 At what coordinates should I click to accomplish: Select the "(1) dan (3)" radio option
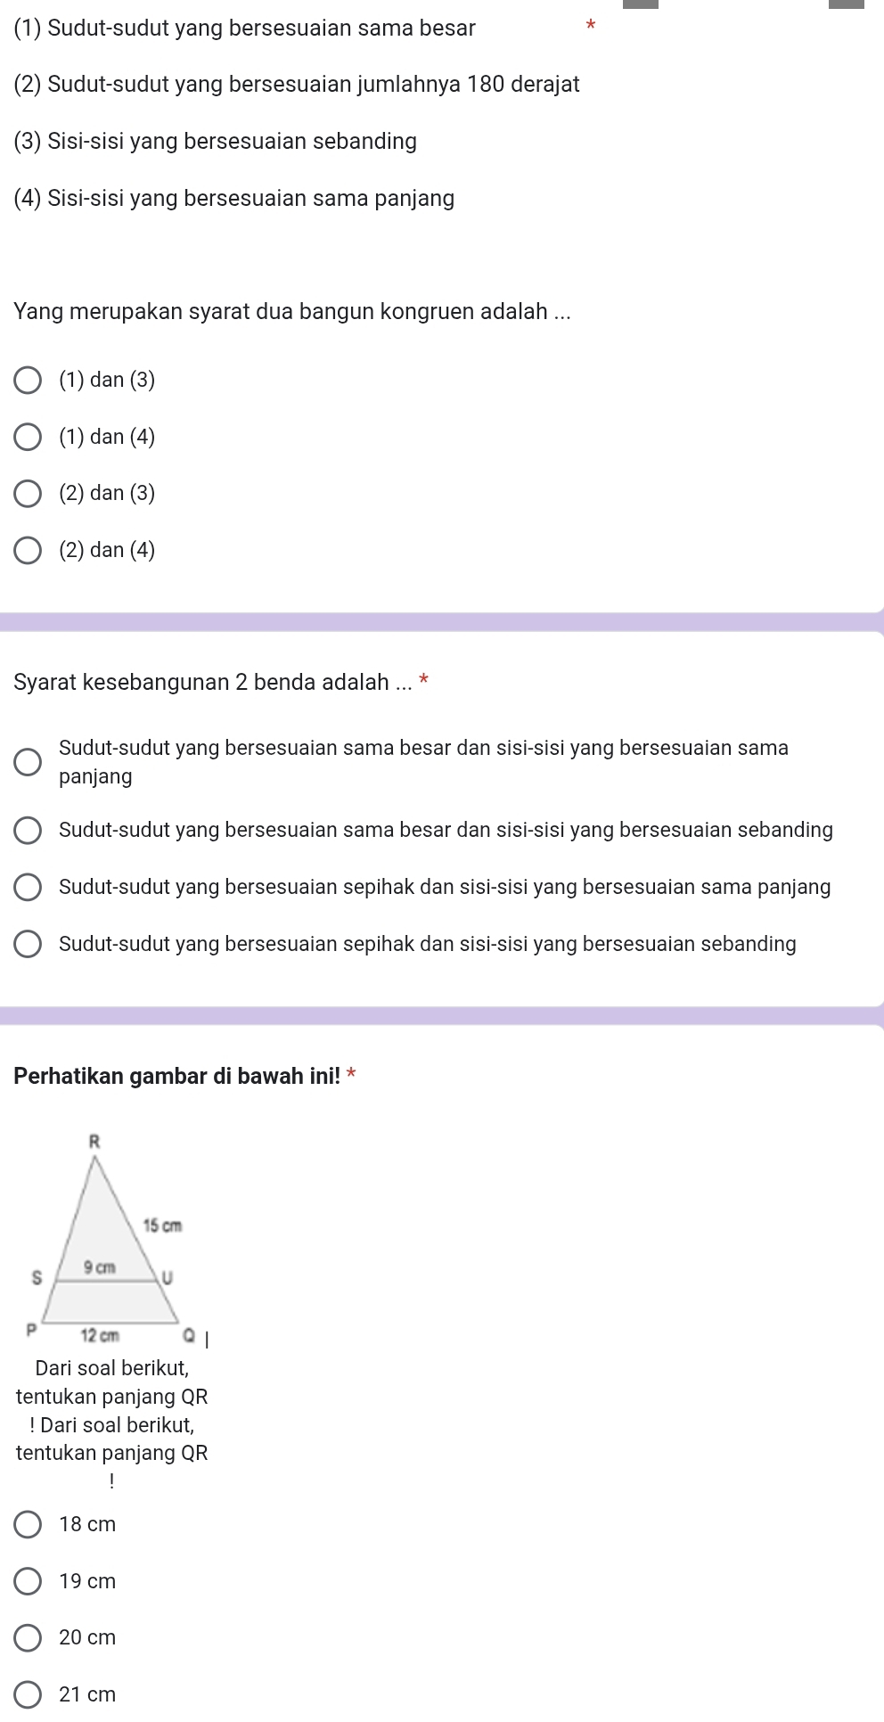click(28, 381)
